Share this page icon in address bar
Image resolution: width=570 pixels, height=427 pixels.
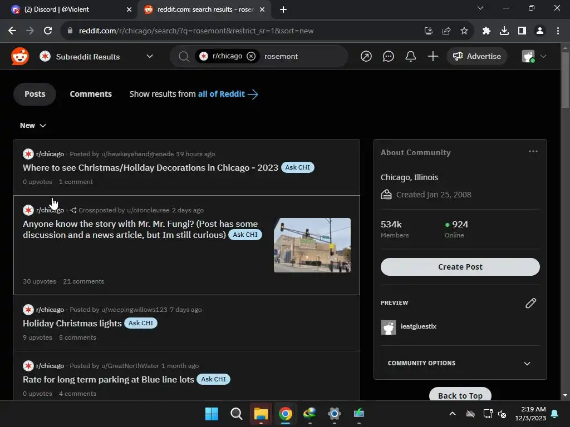click(446, 31)
